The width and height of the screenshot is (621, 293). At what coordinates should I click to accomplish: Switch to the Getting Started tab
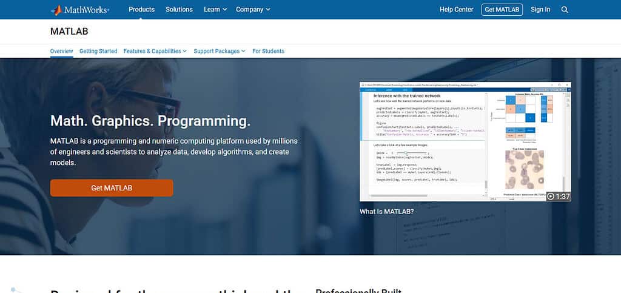98,51
